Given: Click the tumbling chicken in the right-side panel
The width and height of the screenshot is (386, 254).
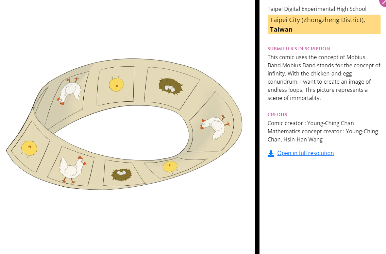Looking at the screenshot, I should (214, 126).
